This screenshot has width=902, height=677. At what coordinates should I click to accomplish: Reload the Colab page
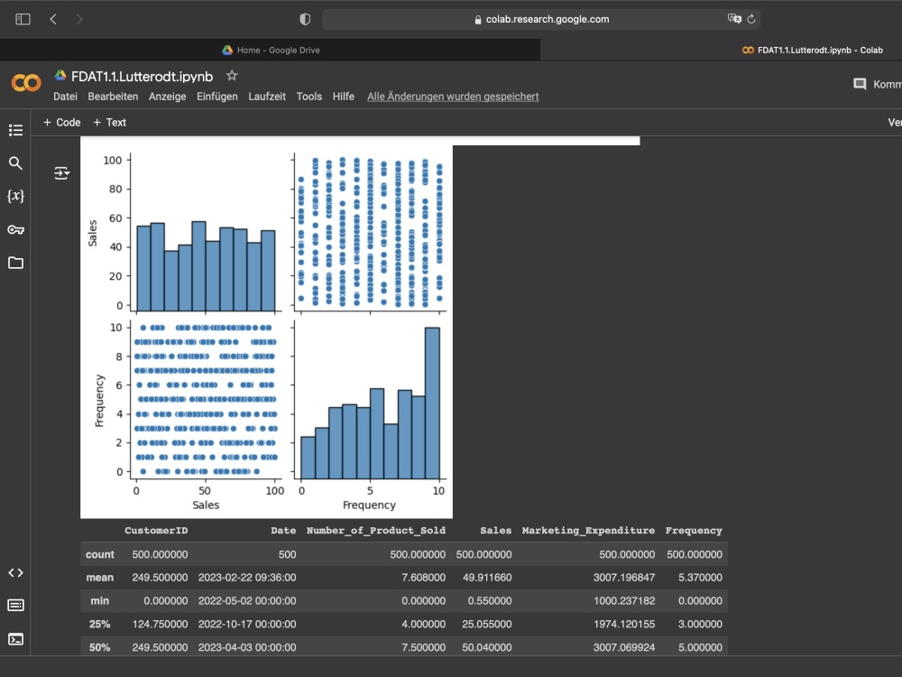(751, 19)
